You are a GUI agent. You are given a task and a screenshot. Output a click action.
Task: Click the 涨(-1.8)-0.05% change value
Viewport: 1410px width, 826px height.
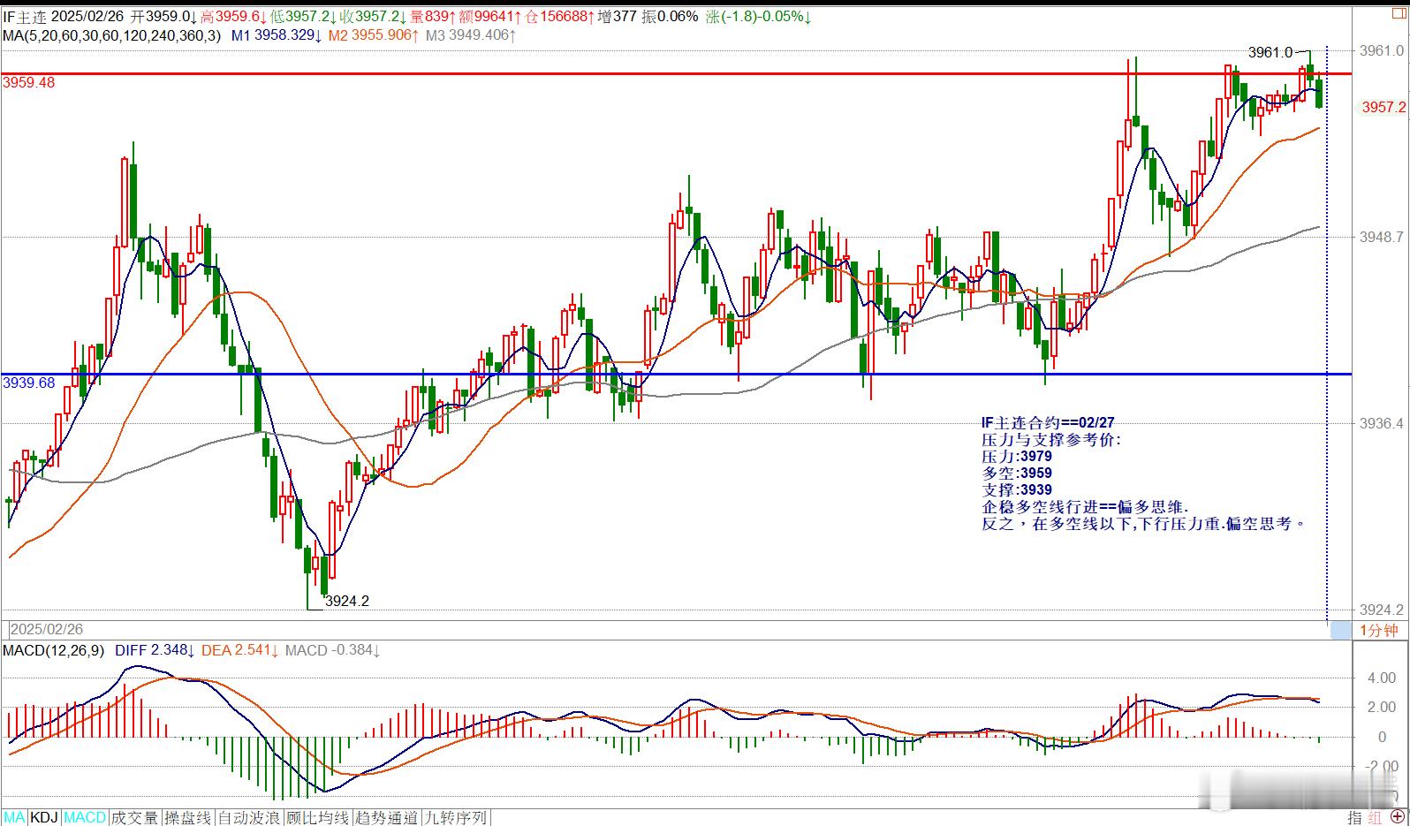(x=759, y=17)
